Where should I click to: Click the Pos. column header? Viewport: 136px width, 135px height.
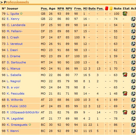point(44,9)
